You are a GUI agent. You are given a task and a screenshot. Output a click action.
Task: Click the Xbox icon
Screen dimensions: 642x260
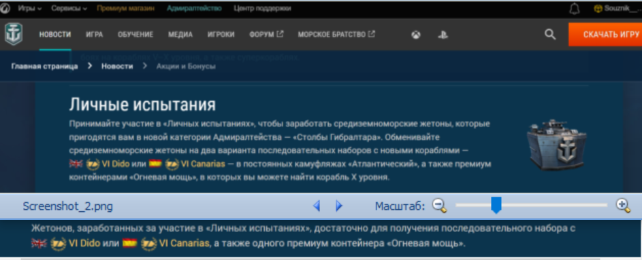tap(416, 35)
